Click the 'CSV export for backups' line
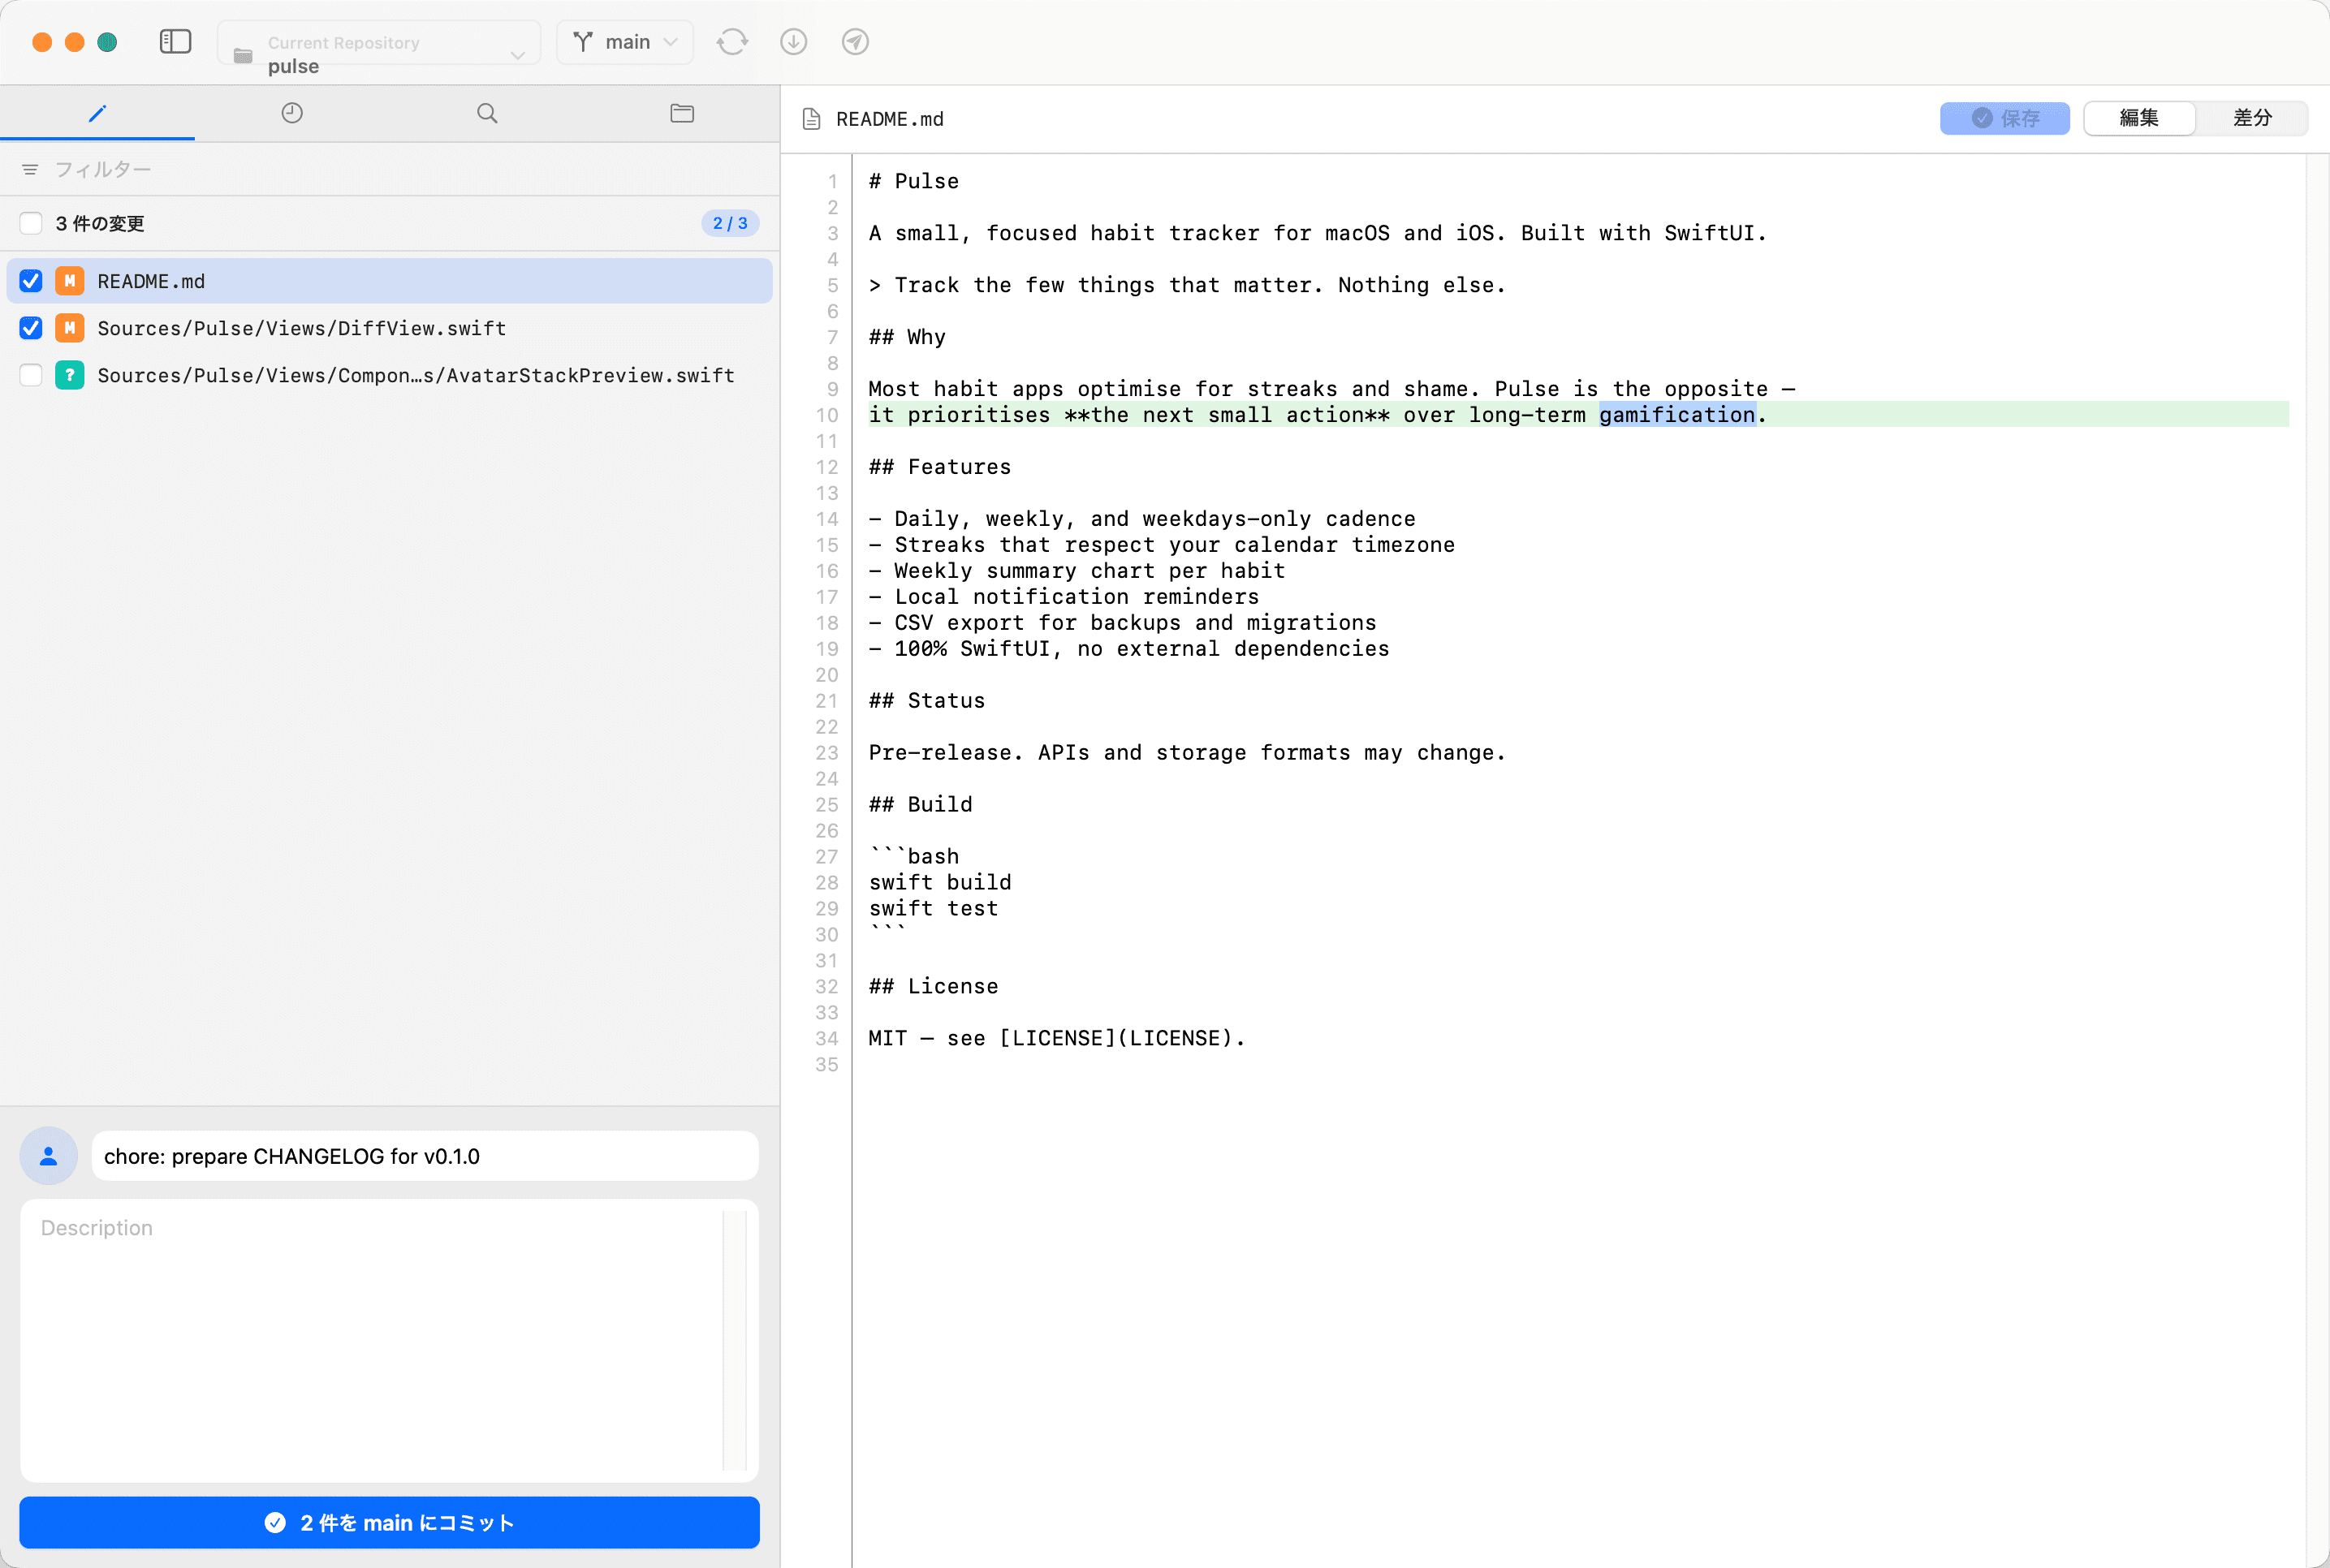The image size is (2330, 1568). click(x=1122, y=622)
